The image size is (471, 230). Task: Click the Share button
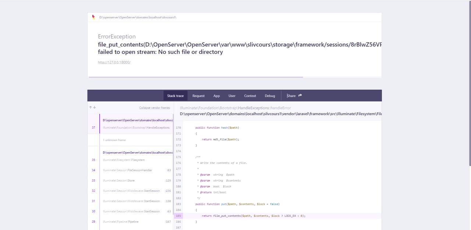click(x=294, y=96)
